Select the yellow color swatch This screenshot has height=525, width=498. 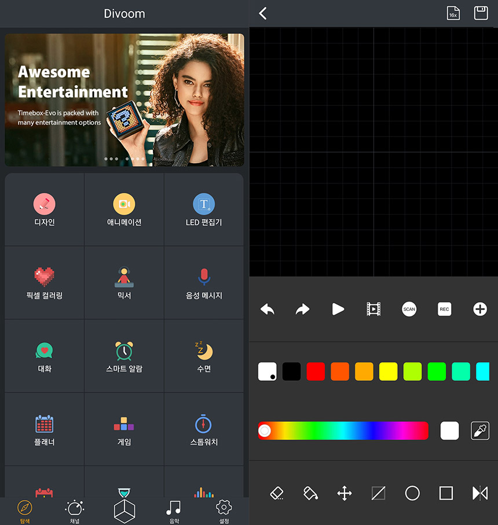coord(388,371)
